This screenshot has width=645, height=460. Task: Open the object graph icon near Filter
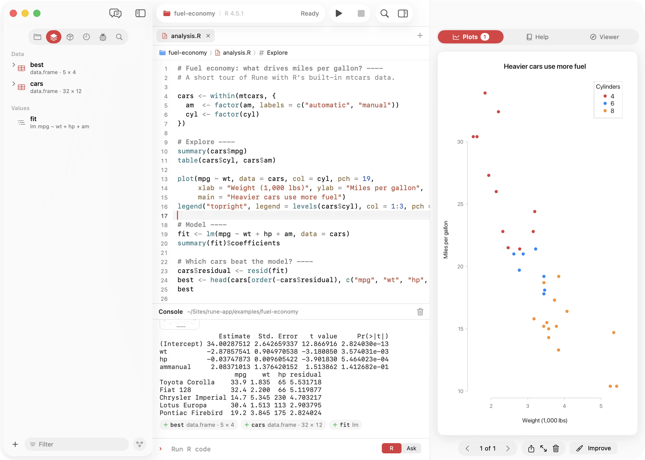click(139, 444)
